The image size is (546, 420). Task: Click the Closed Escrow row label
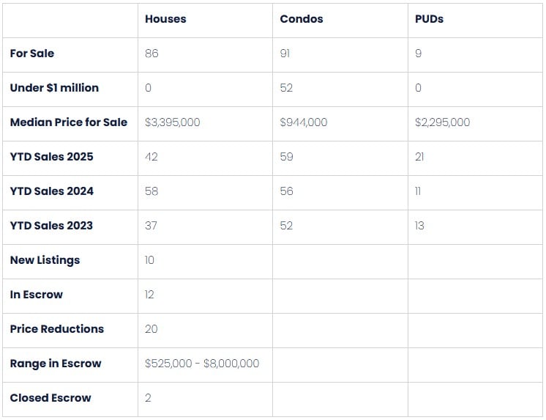[51, 398]
